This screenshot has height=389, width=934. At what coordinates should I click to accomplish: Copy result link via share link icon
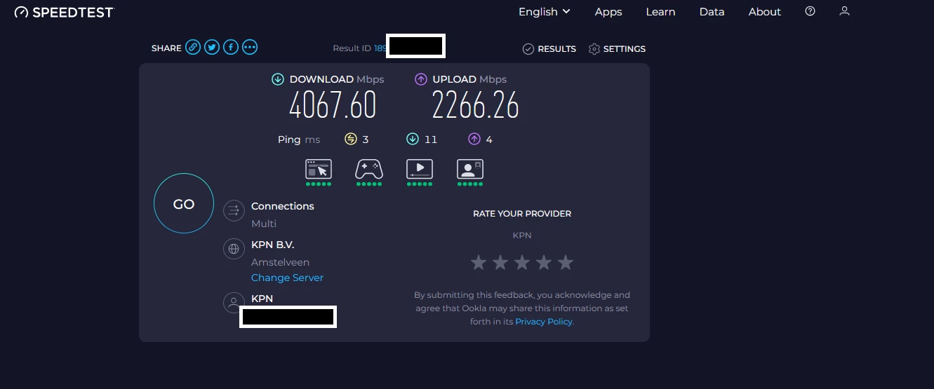tap(193, 48)
